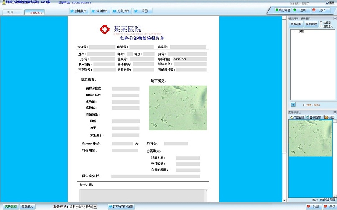
Task: Select the 当前报告 tab
Action: coord(35,13)
